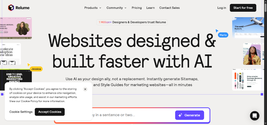Focus the sentence prompt input field
The height and width of the screenshot is (125, 267).
132,115
